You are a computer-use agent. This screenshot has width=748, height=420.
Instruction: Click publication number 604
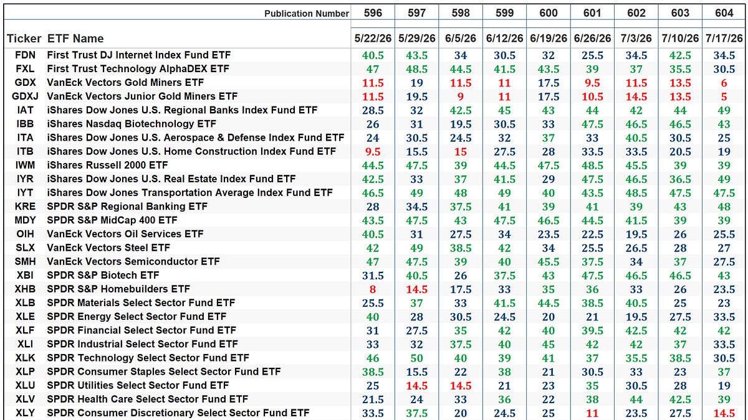coord(724,13)
